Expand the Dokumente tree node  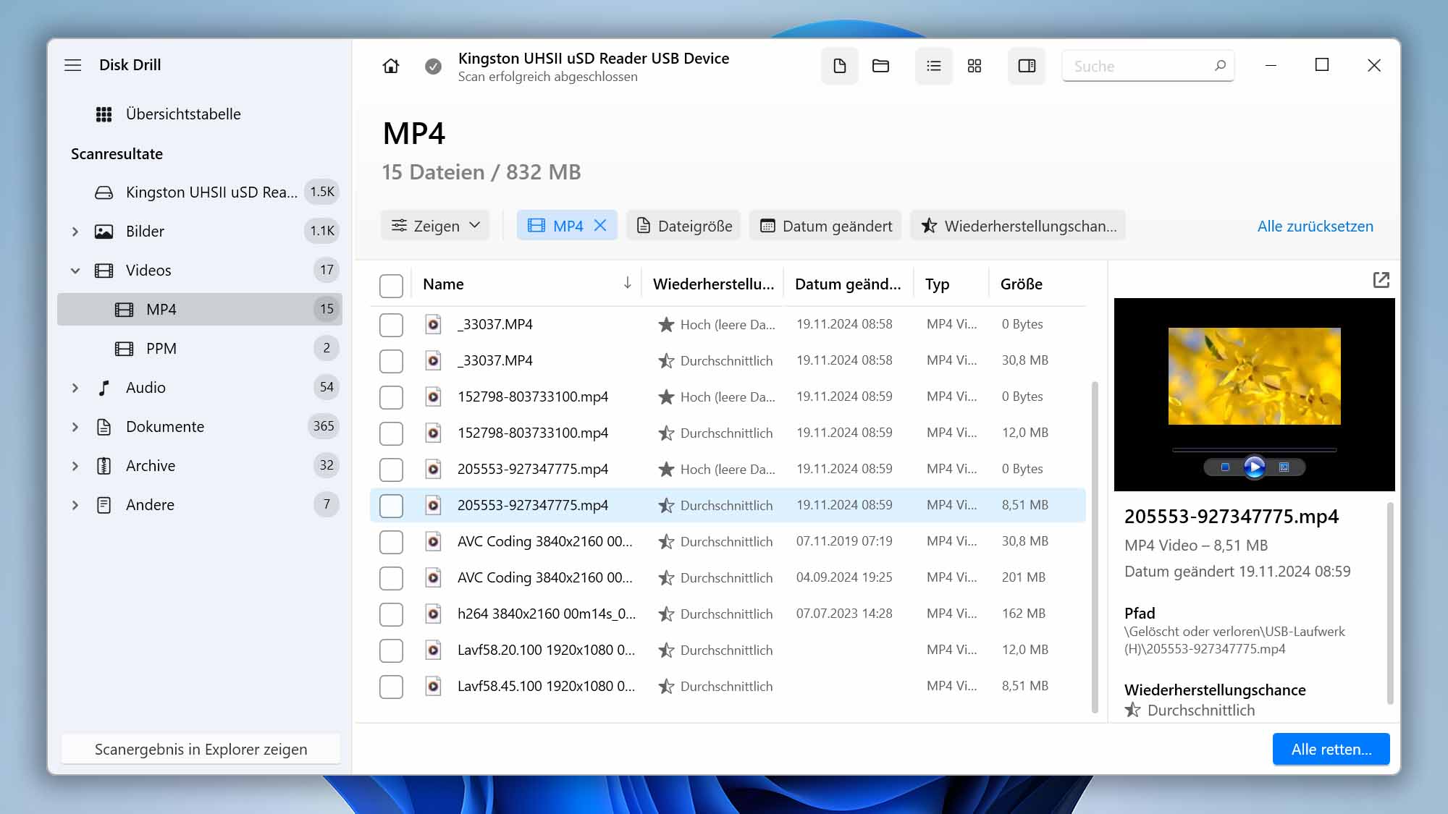75,427
